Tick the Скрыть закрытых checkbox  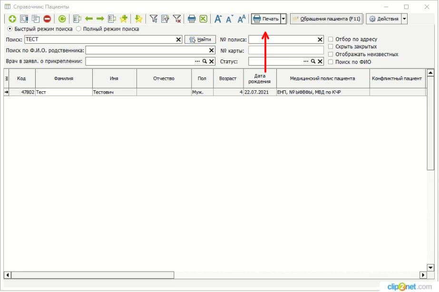click(331, 47)
